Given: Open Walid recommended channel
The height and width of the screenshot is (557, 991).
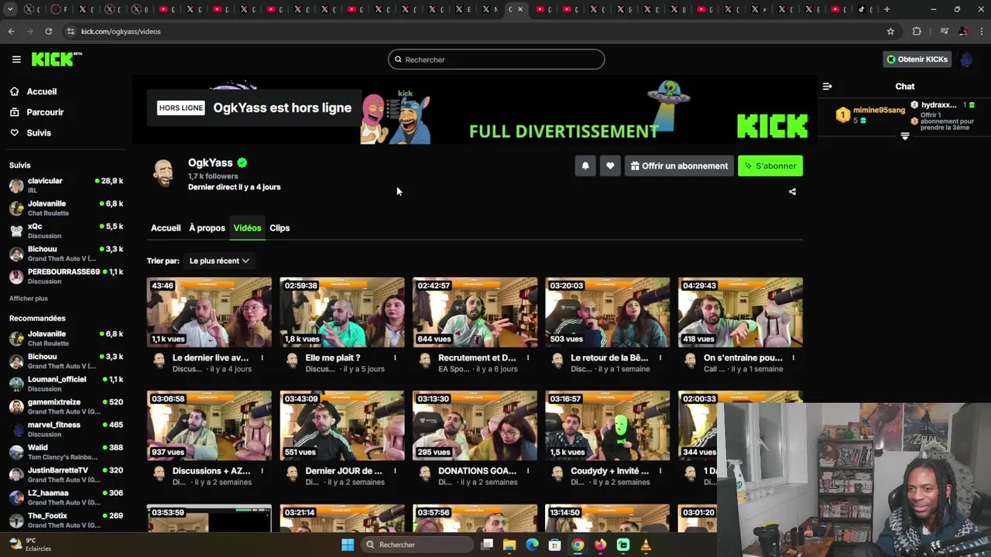Looking at the screenshot, I should point(66,452).
